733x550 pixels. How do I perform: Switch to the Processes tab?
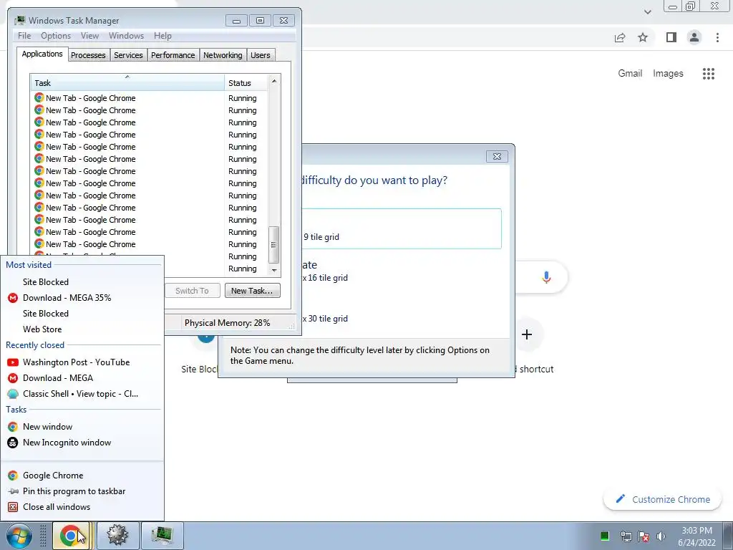pos(88,55)
